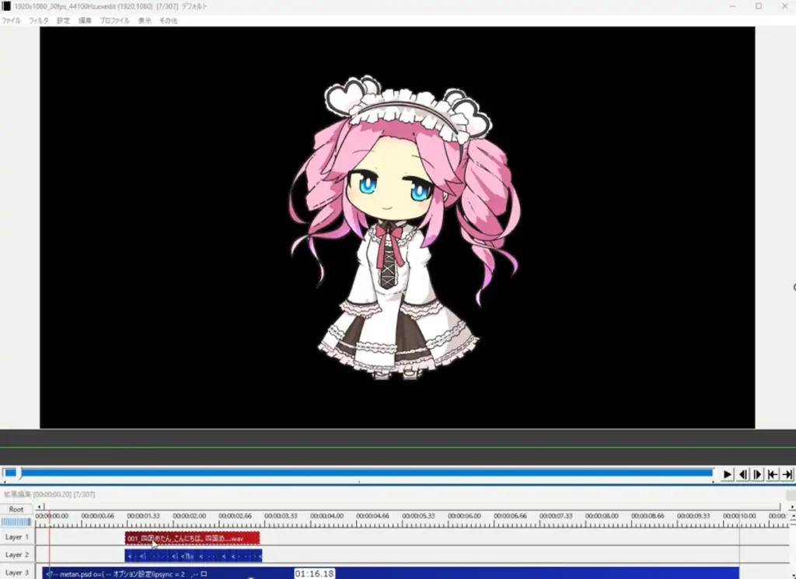This screenshot has height=579, width=796.
Task: Click the 00:00:08.00 mark on timeline ruler
Action: 602,515
